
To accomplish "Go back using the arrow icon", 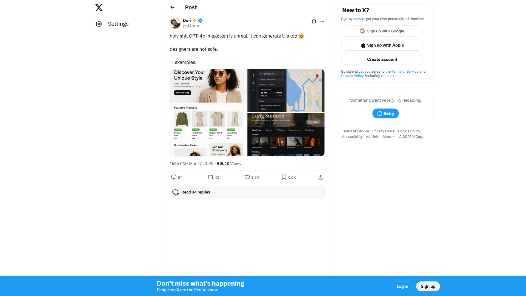I will [x=172, y=7].
